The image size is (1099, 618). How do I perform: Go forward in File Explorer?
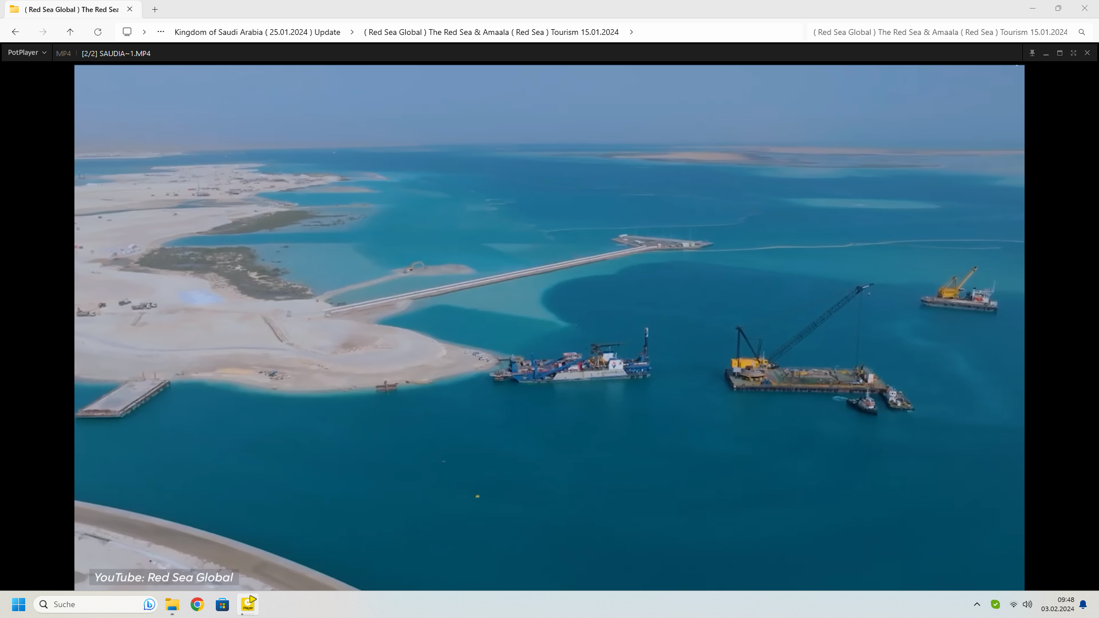(x=43, y=32)
